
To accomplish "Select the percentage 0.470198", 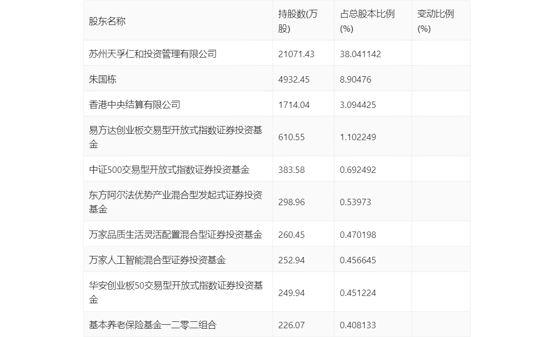I will point(358,235).
